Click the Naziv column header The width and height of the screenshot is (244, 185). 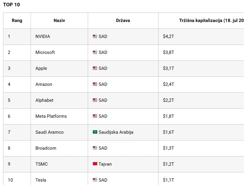[x=59, y=21]
